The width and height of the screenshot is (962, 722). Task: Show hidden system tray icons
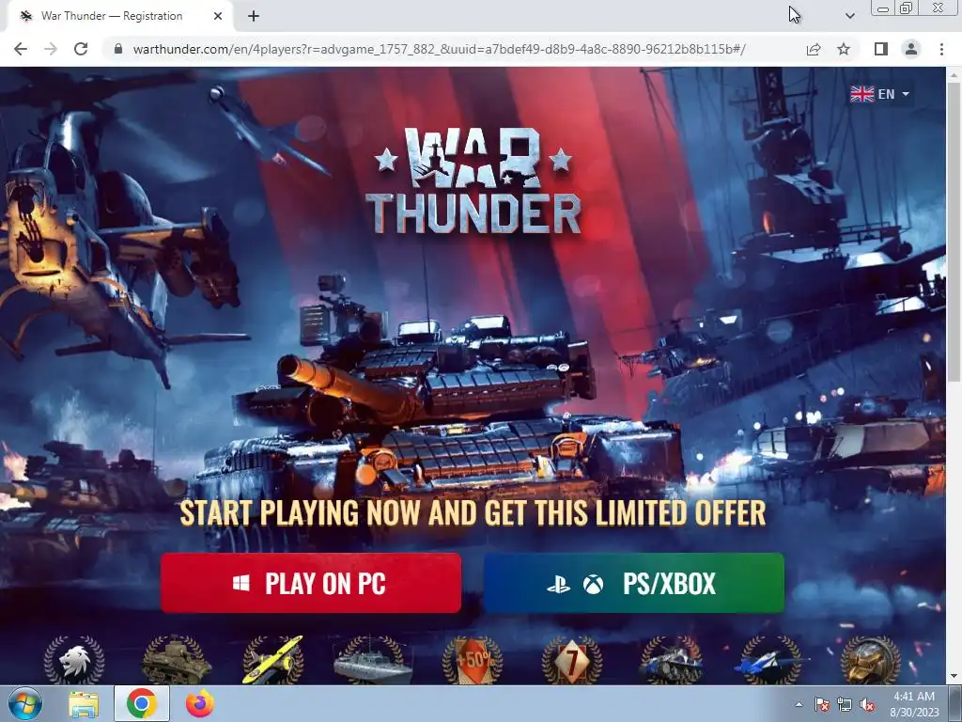pyautogui.click(x=799, y=704)
